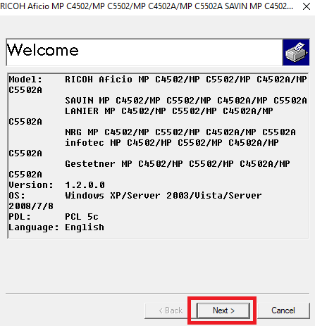This screenshot has height=326, width=315.
Task: Click the Cancel button
Action: point(283,311)
